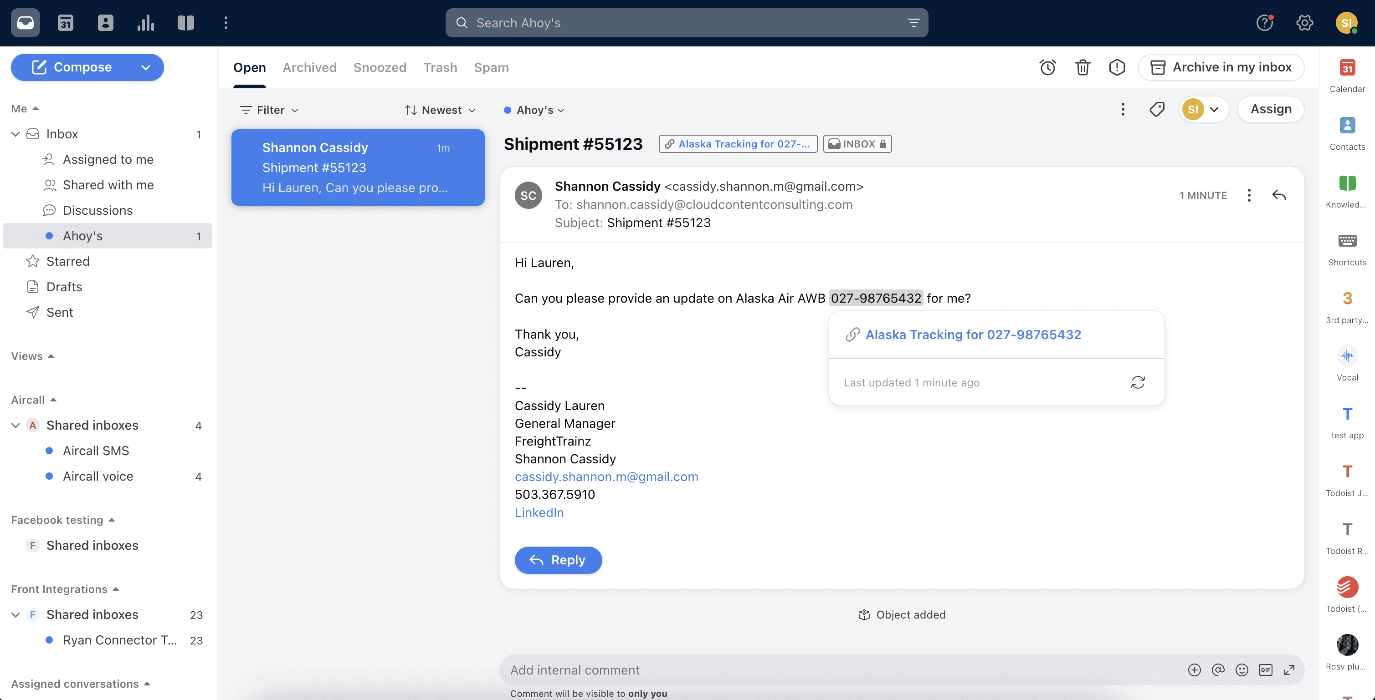
Task: Refresh the Alaska Tracking link card
Action: click(1138, 382)
